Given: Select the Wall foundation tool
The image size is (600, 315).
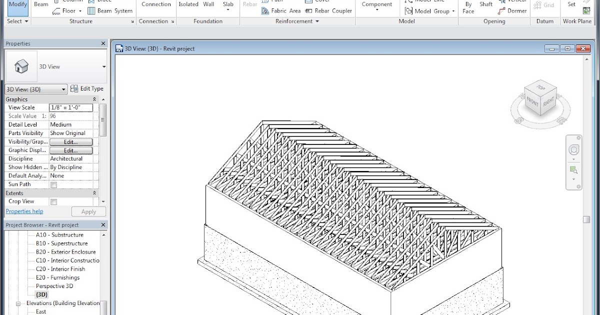Looking at the screenshot, I should click(x=208, y=3).
